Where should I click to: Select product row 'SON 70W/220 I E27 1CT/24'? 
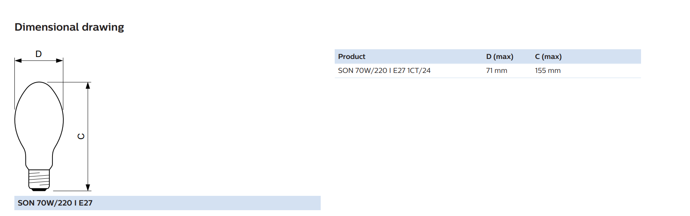tap(487, 71)
